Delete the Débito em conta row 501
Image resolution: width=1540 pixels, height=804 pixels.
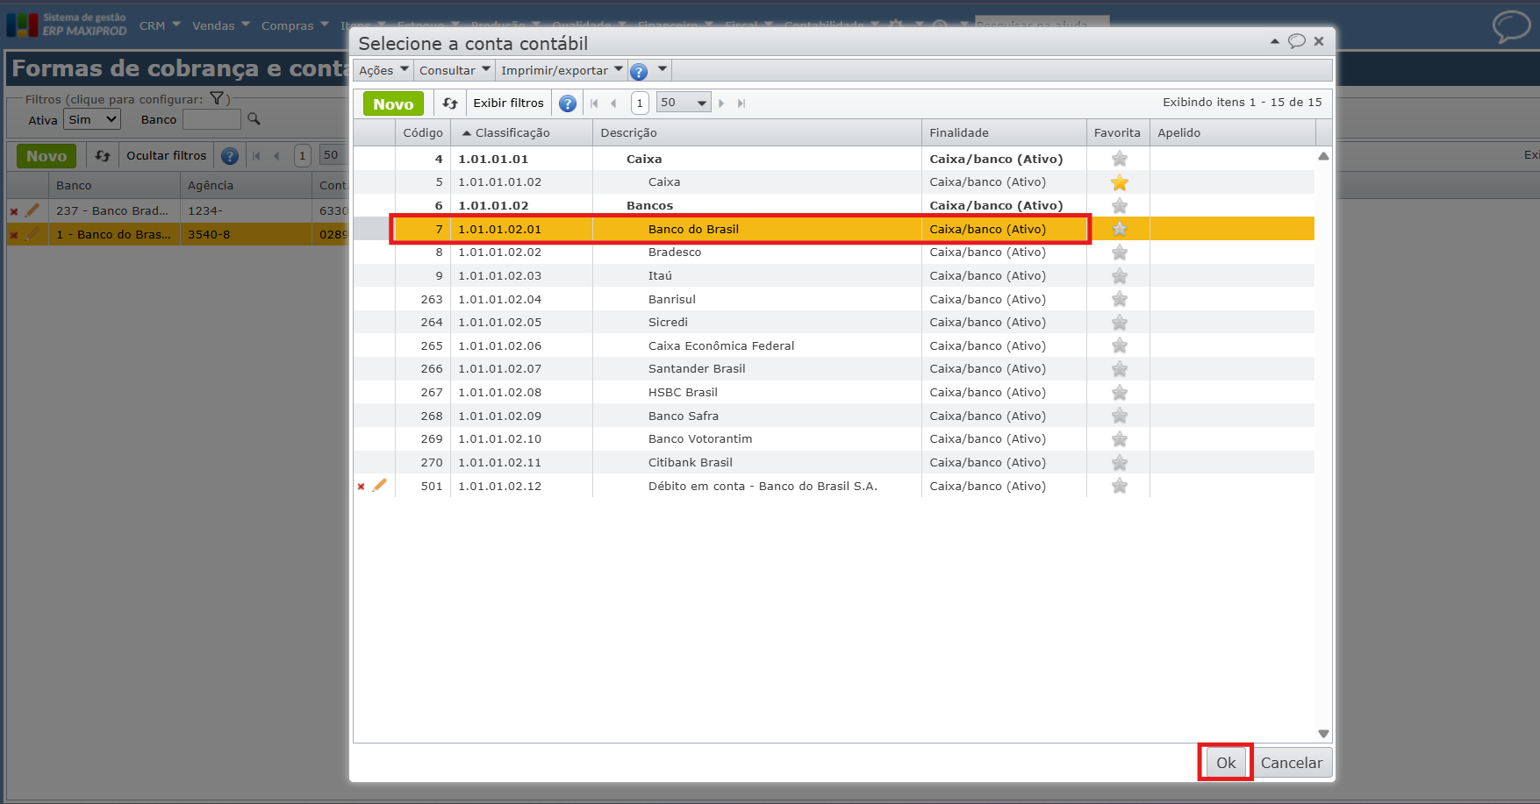coord(361,487)
